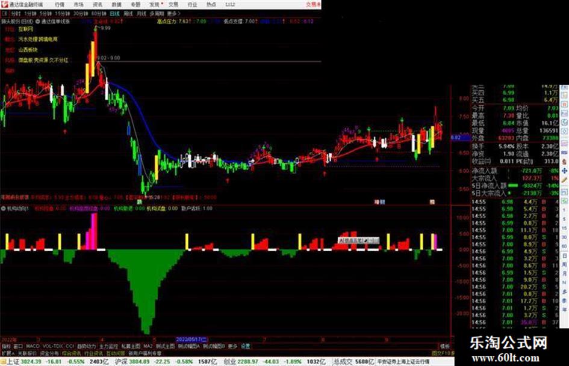Switch chart to 分时 view
This screenshot has height=366, width=569.
click(16, 14)
